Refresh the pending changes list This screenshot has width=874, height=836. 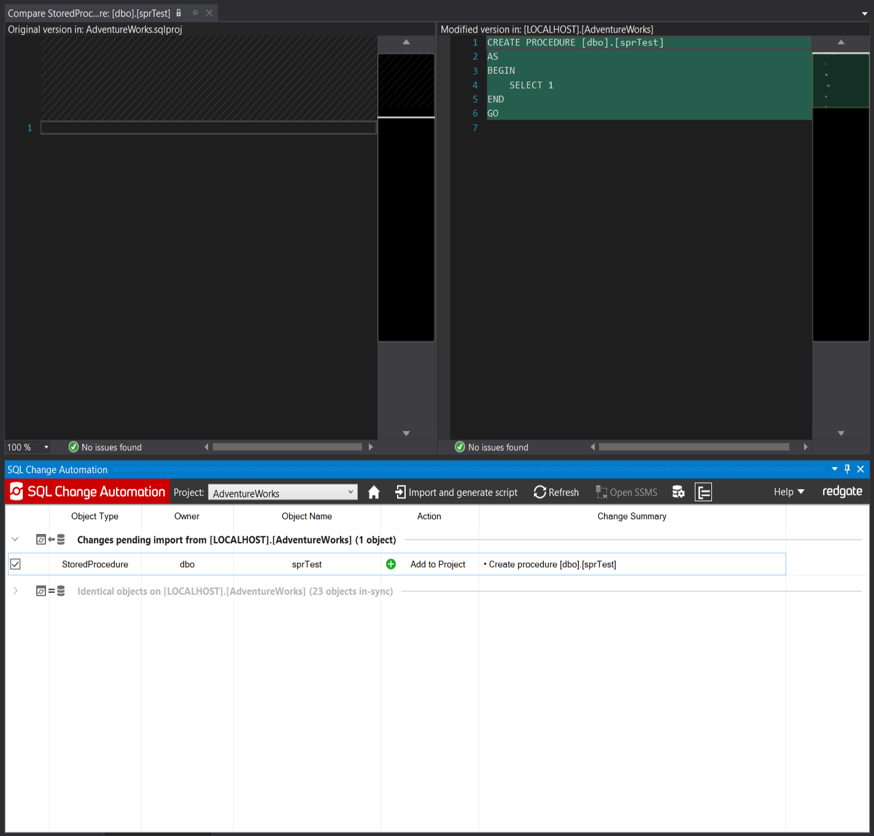click(x=556, y=492)
